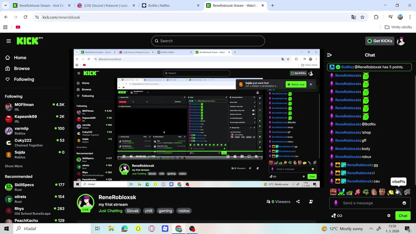Switch to the Kick Dashboard tab
416x234 pixels.
pyautogui.click(x=41, y=6)
